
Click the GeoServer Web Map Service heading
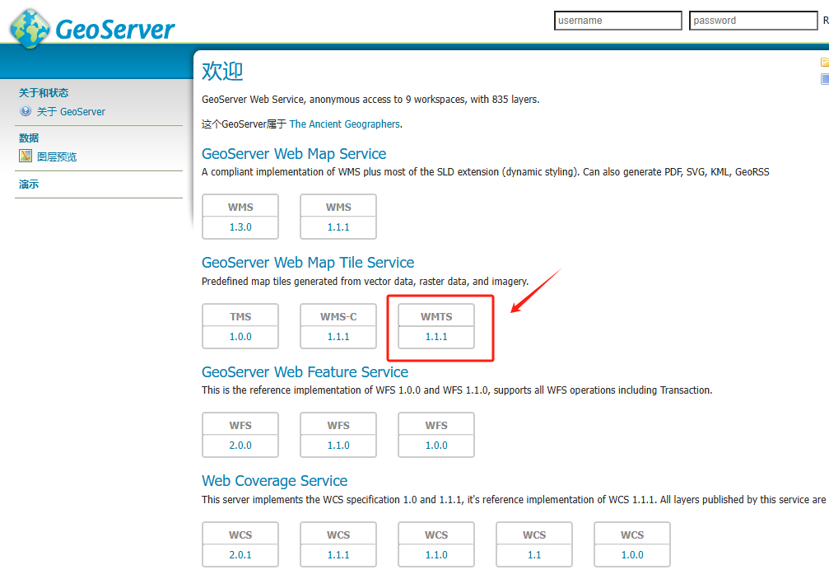(x=294, y=154)
